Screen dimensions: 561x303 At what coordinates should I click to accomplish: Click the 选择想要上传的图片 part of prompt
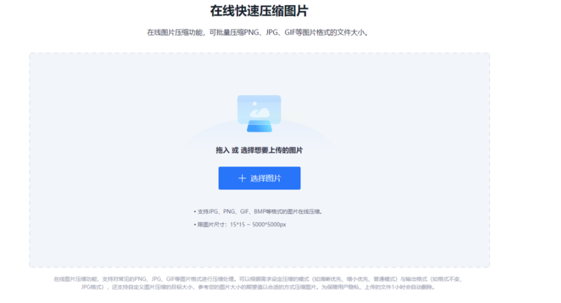[x=272, y=150]
